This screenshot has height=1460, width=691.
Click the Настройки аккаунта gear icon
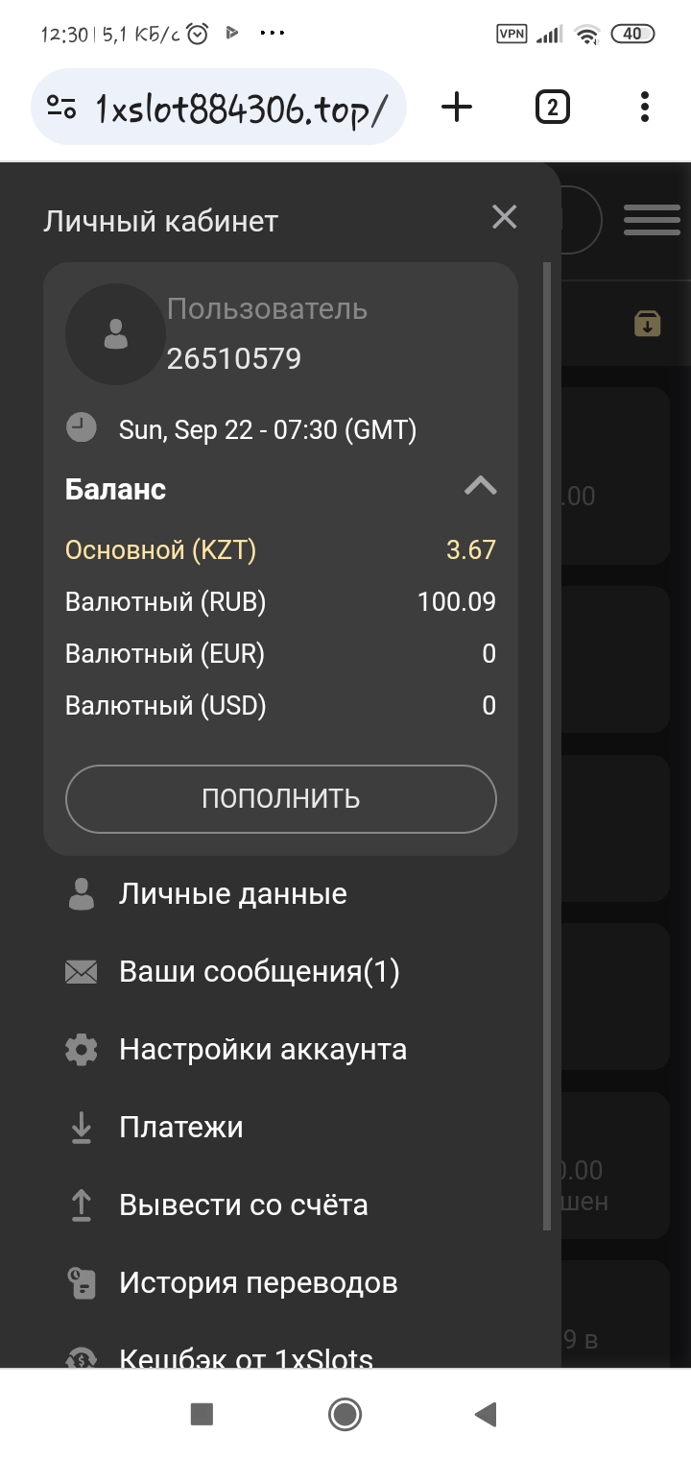pos(82,1050)
